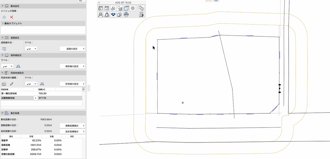
Task: Click the ADS-BT circular sky chart icon
Action: pyautogui.click(x=126, y=15)
